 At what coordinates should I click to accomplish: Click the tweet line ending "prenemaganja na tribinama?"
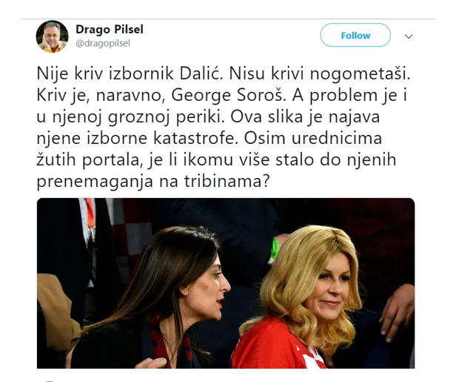coord(153,182)
